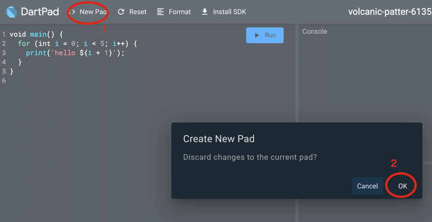
Task: Cancel the Create New Pad dialog
Action: click(x=367, y=186)
